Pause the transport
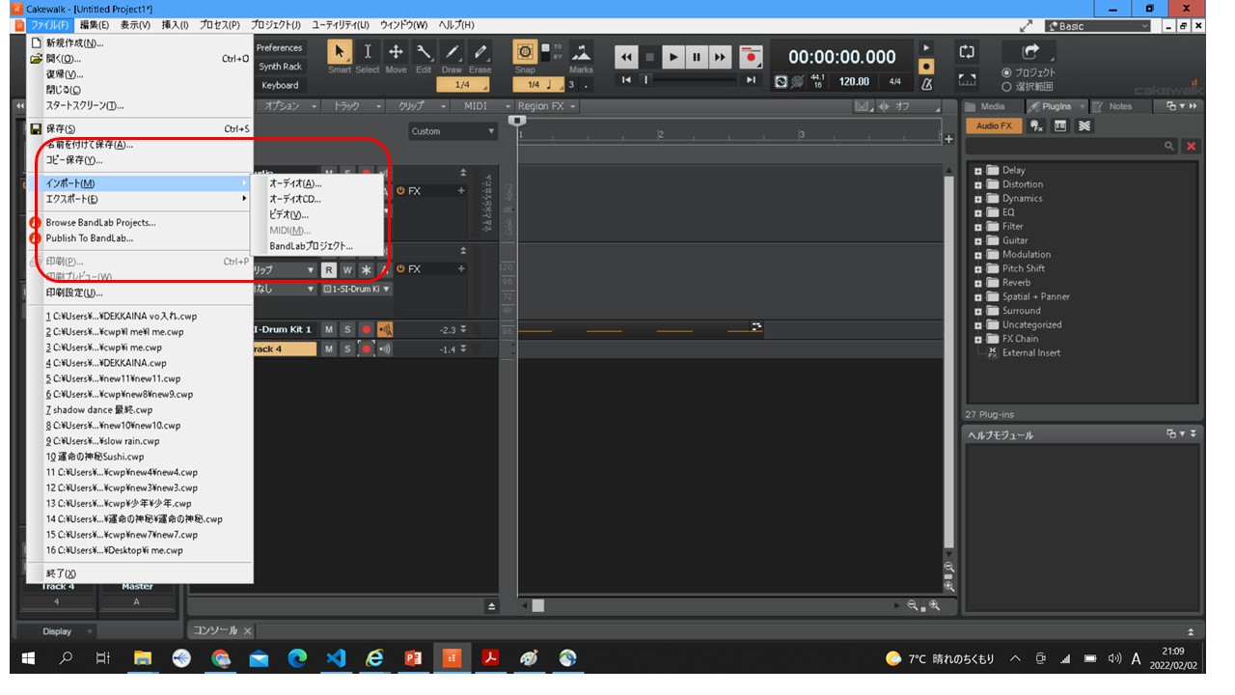 click(x=696, y=57)
